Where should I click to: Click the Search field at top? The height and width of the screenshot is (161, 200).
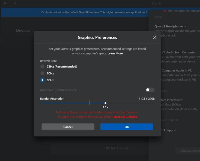[x=175, y=4]
